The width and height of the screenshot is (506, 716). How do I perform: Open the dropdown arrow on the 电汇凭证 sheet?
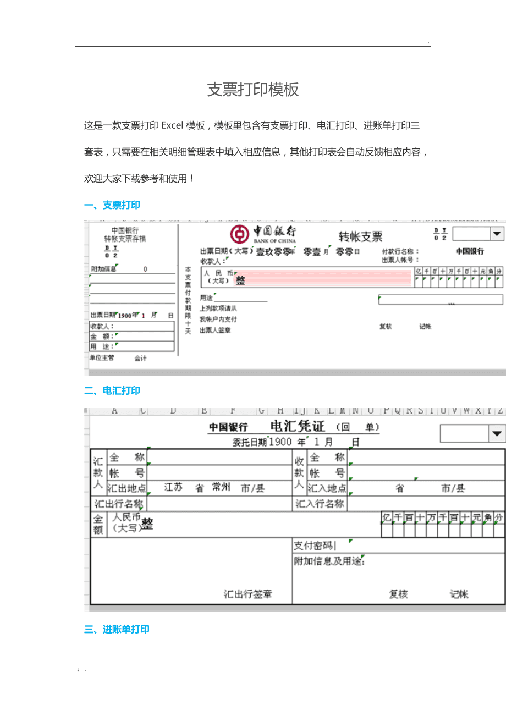coord(497,433)
